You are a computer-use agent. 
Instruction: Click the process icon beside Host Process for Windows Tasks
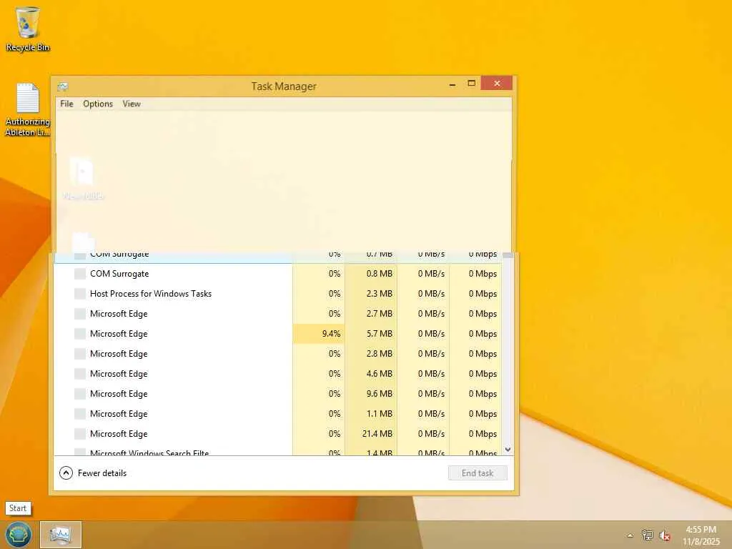80,294
